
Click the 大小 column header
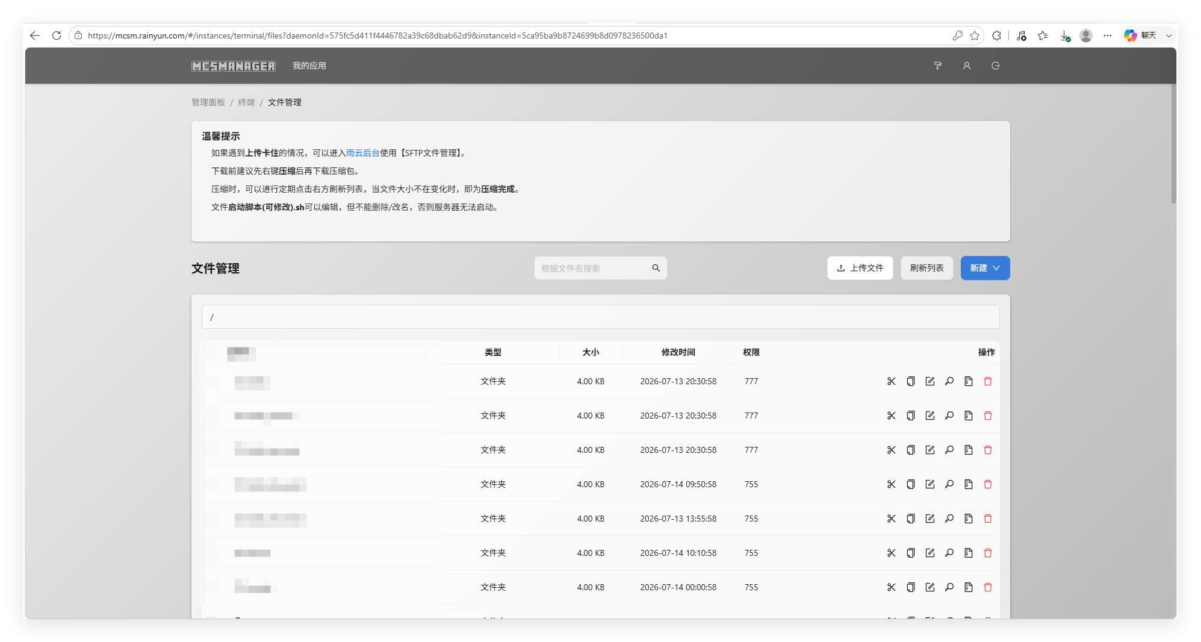coord(591,352)
